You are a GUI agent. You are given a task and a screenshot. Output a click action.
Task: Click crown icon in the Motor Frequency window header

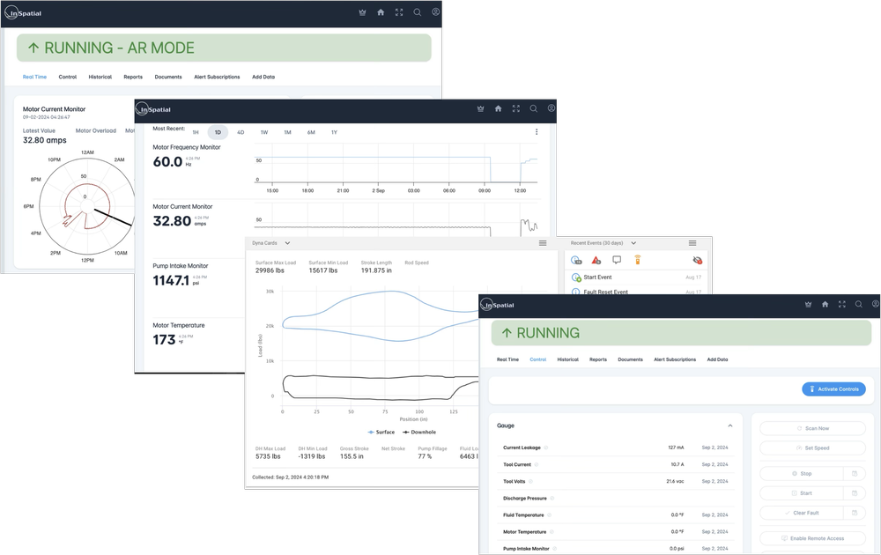pos(480,109)
